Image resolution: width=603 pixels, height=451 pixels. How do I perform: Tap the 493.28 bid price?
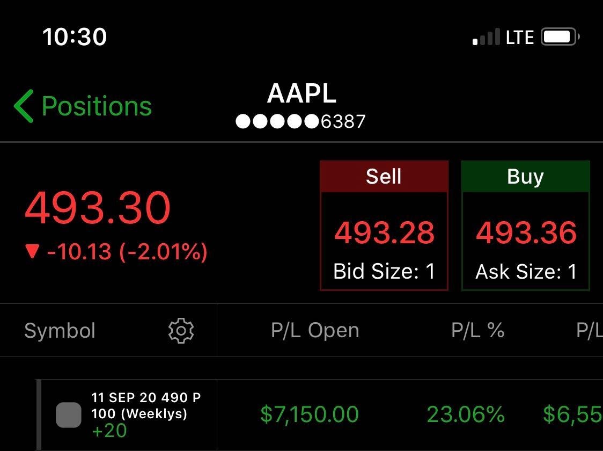tap(384, 233)
